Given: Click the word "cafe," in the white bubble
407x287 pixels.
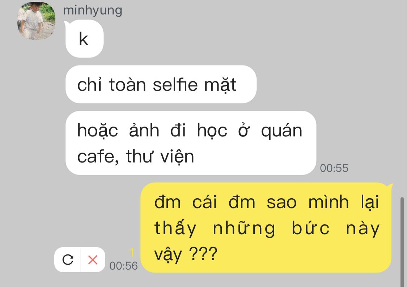Looking at the screenshot, I should point(98,157).
